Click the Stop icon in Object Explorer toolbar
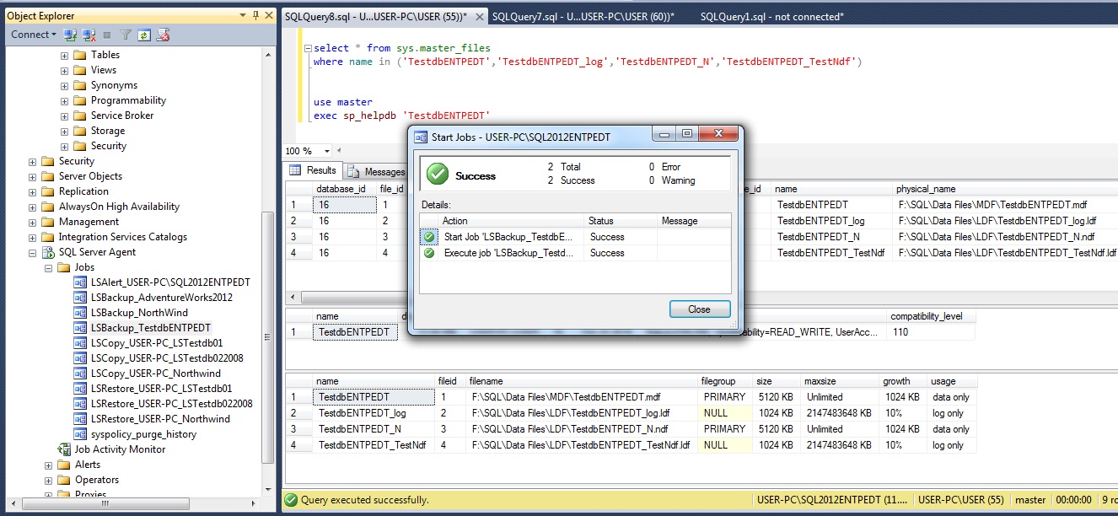Screen dimensions: 1118x516 [x=106, y=35]
